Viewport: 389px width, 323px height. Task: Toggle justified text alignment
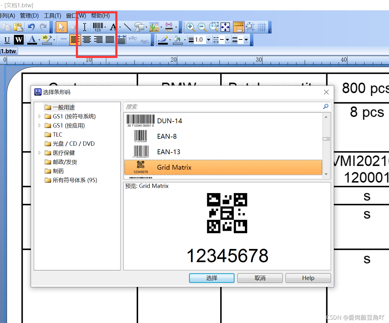[110, 40]
